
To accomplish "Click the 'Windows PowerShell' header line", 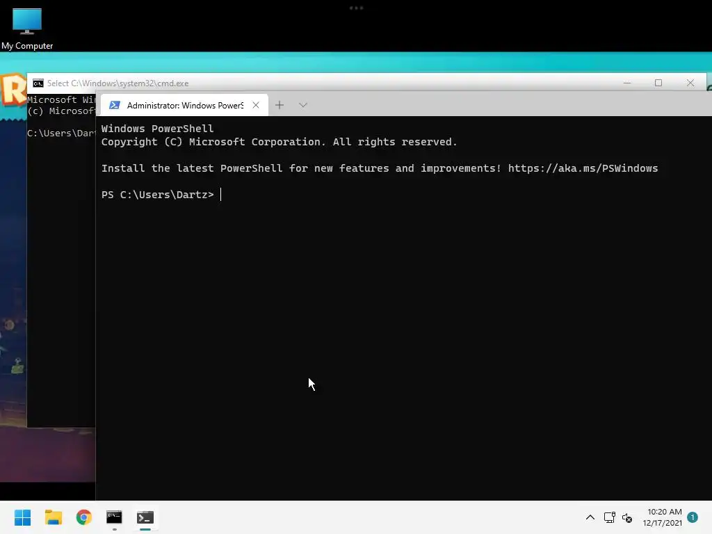I will 157,129.
